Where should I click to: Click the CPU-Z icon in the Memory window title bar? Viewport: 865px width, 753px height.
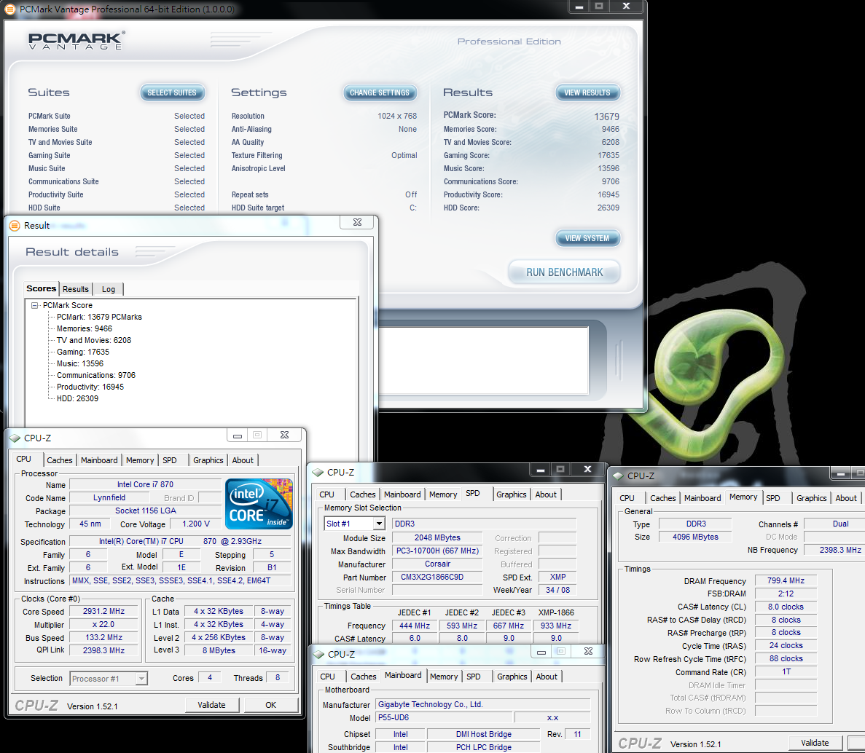click(618, 476)
